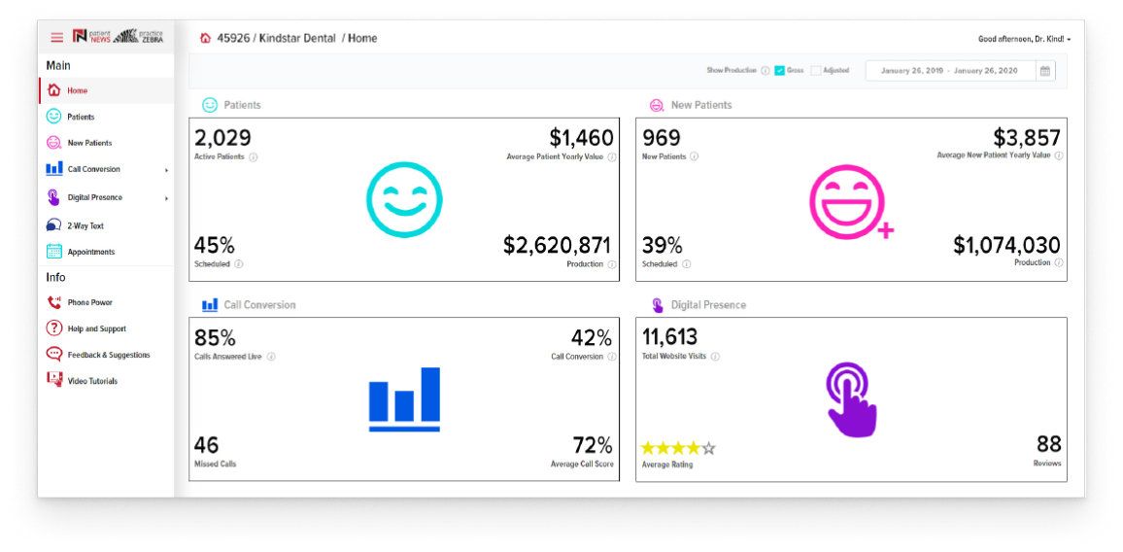This screenshot has width=1123, height=552.
Task: Click the Video Tutorials play icon
Action: click(x=53, y=380)
